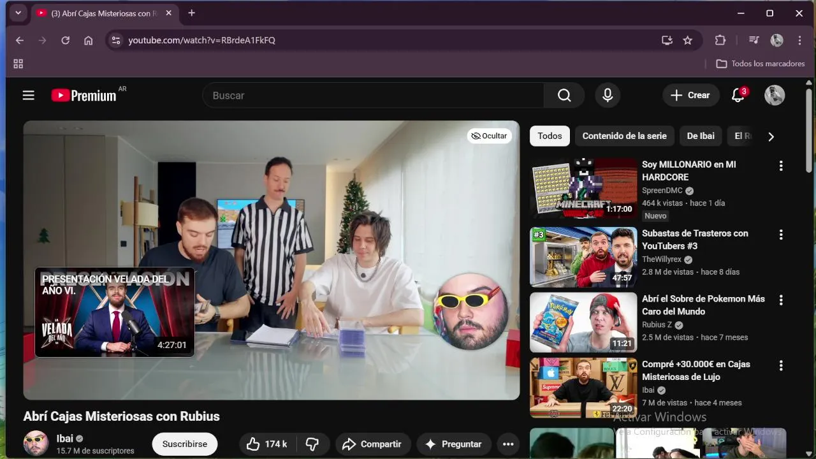Screen dimensions: 816x459
Task: Open more actions ellipsis below video
Action: 508,444
